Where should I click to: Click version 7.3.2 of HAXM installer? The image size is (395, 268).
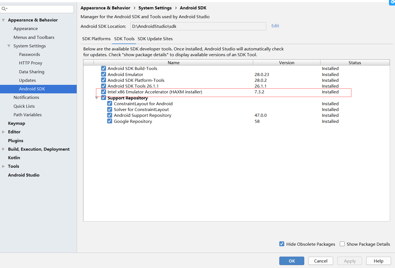259,92
